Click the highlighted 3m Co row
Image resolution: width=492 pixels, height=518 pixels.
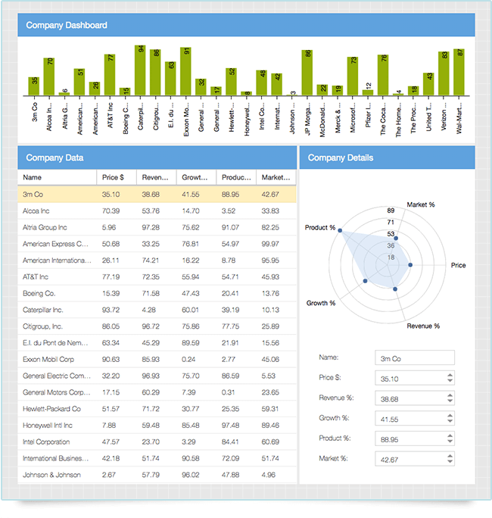point(157,194)
